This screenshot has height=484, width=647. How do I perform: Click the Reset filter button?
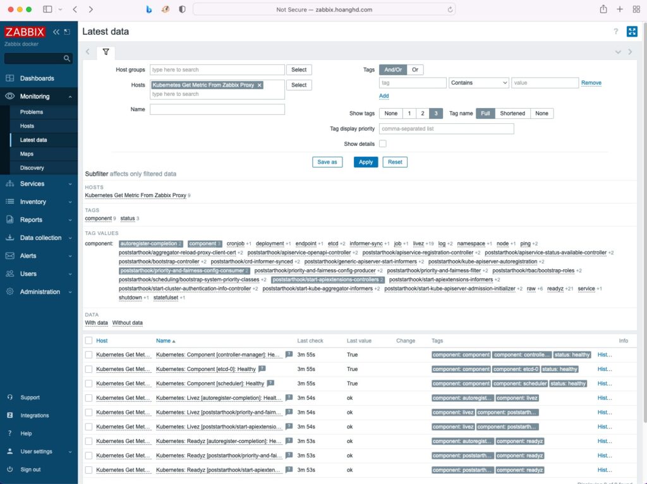point(395,162)
